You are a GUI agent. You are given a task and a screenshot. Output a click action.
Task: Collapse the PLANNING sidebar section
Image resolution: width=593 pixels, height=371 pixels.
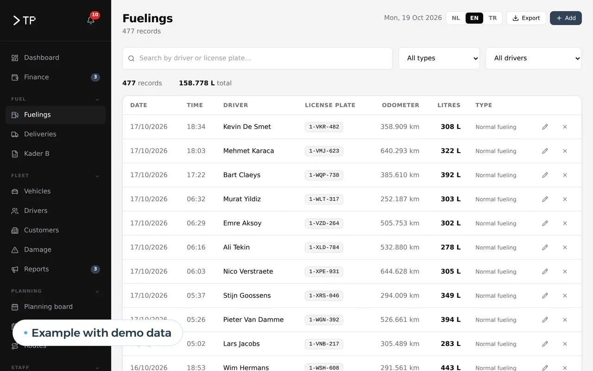(97, 291)
